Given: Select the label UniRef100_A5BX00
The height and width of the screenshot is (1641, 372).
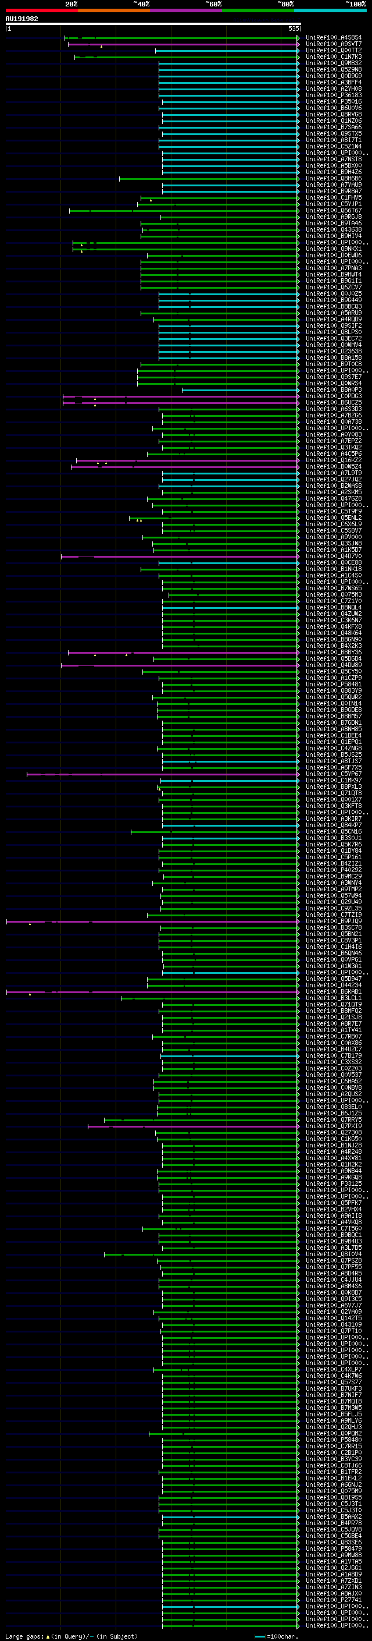Looking at the screenshot, I should coord(333,166).
